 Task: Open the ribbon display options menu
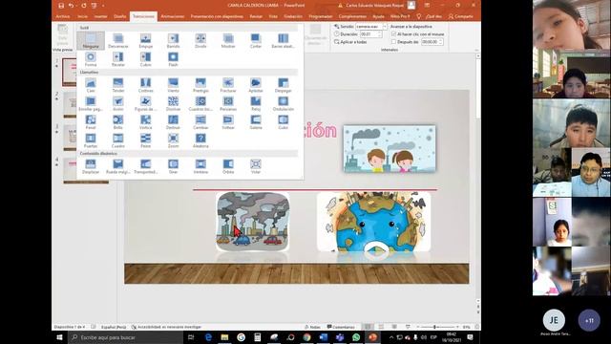427,6
